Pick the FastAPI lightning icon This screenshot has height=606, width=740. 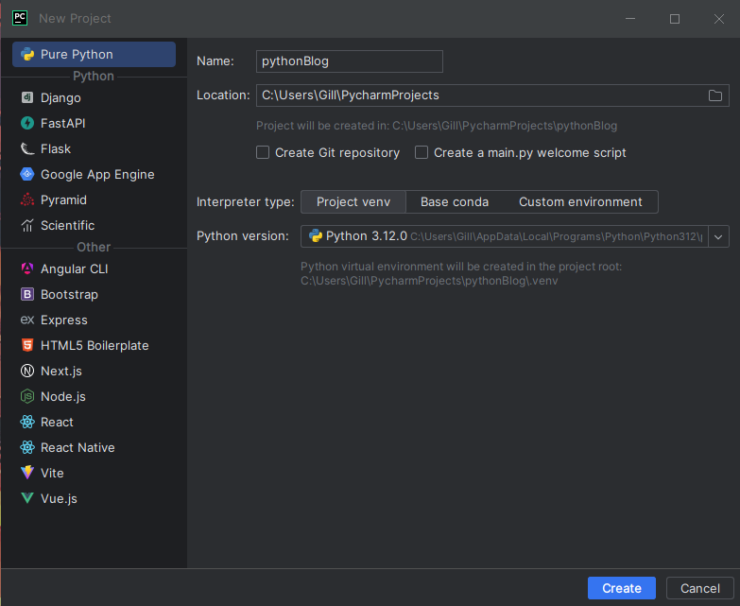pos(27,123)
